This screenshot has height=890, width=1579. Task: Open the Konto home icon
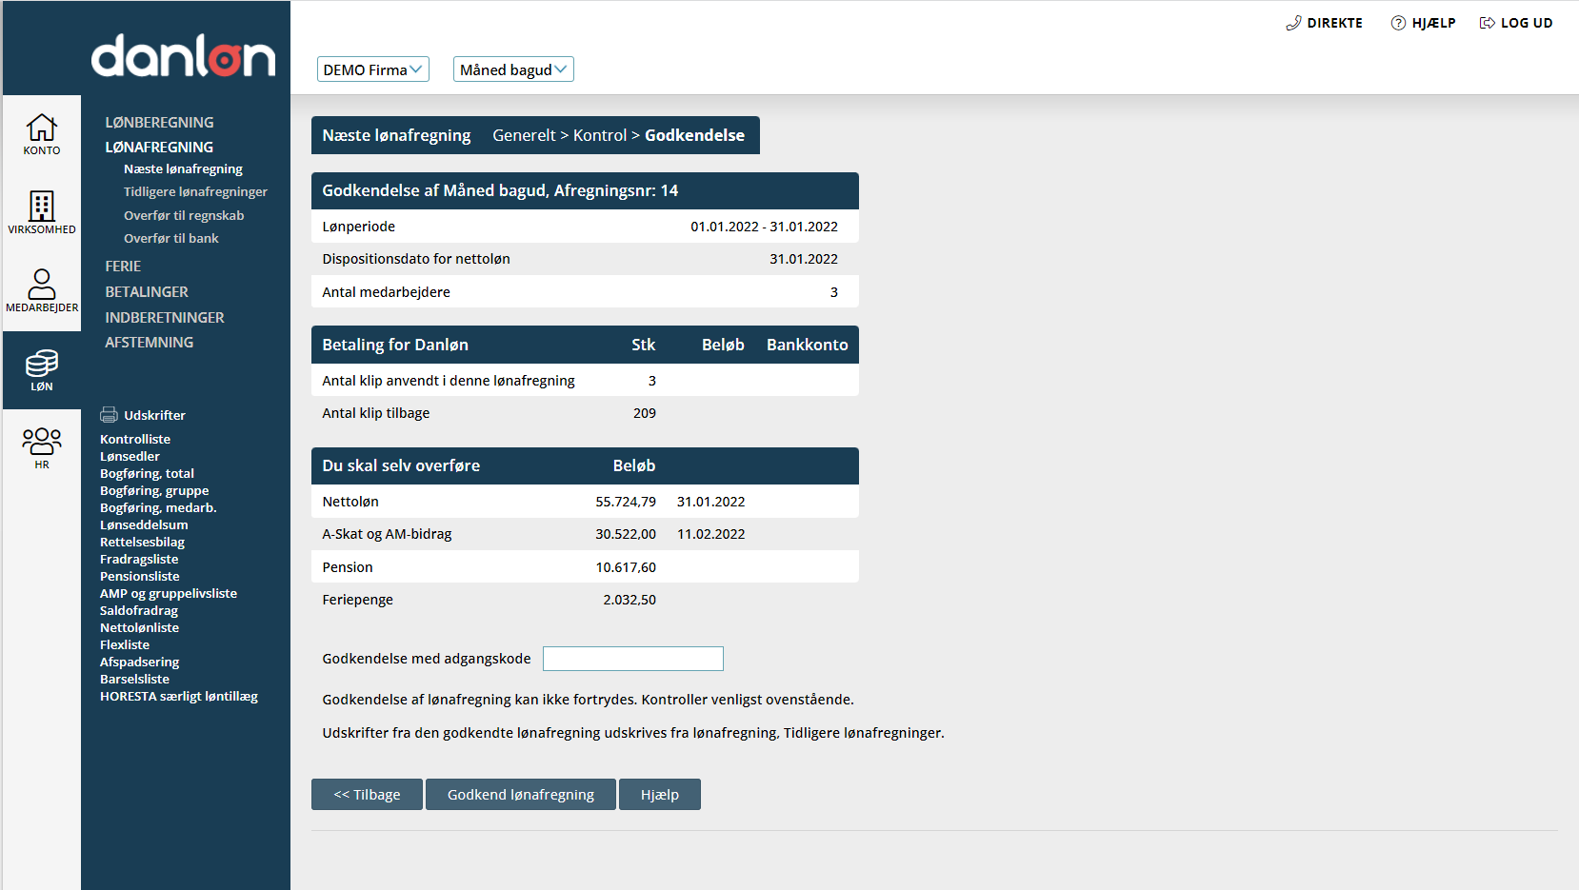click(x=42, y=128)
